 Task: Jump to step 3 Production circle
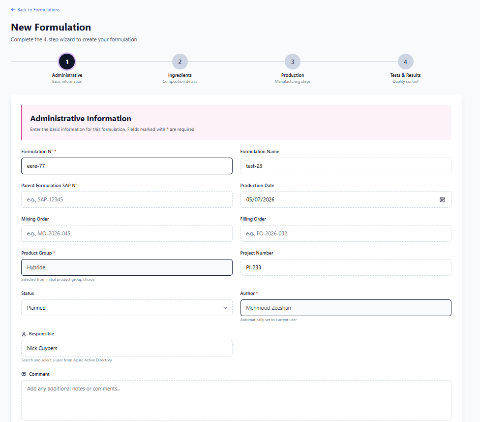tap(292, 62)
